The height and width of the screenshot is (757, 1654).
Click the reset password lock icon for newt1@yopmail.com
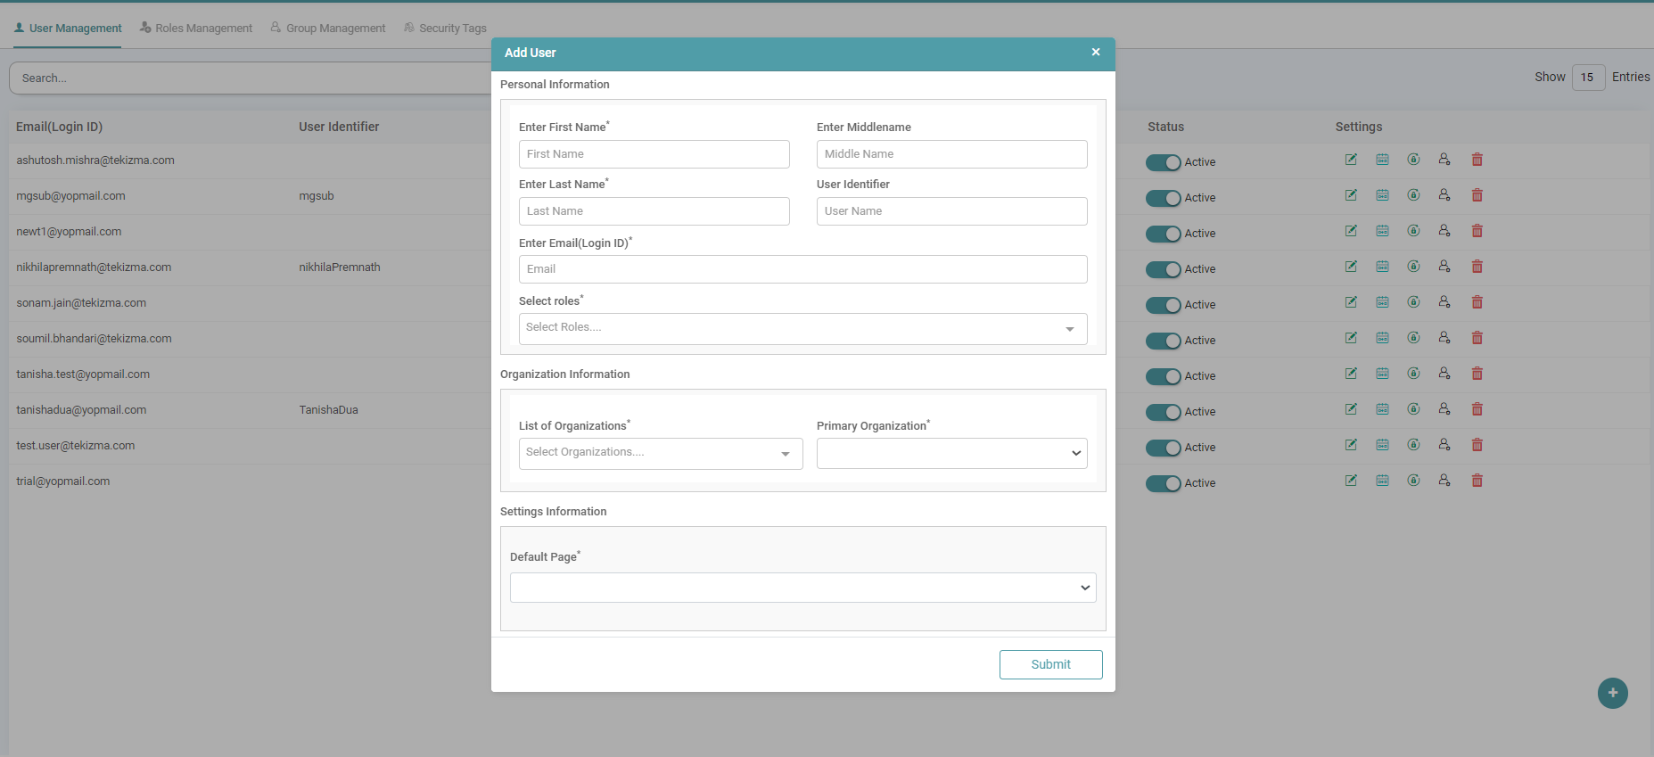point(1413,231)
